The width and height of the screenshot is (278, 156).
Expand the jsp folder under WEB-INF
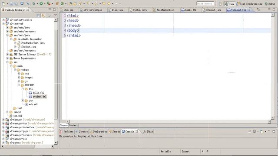click(23, 101)
